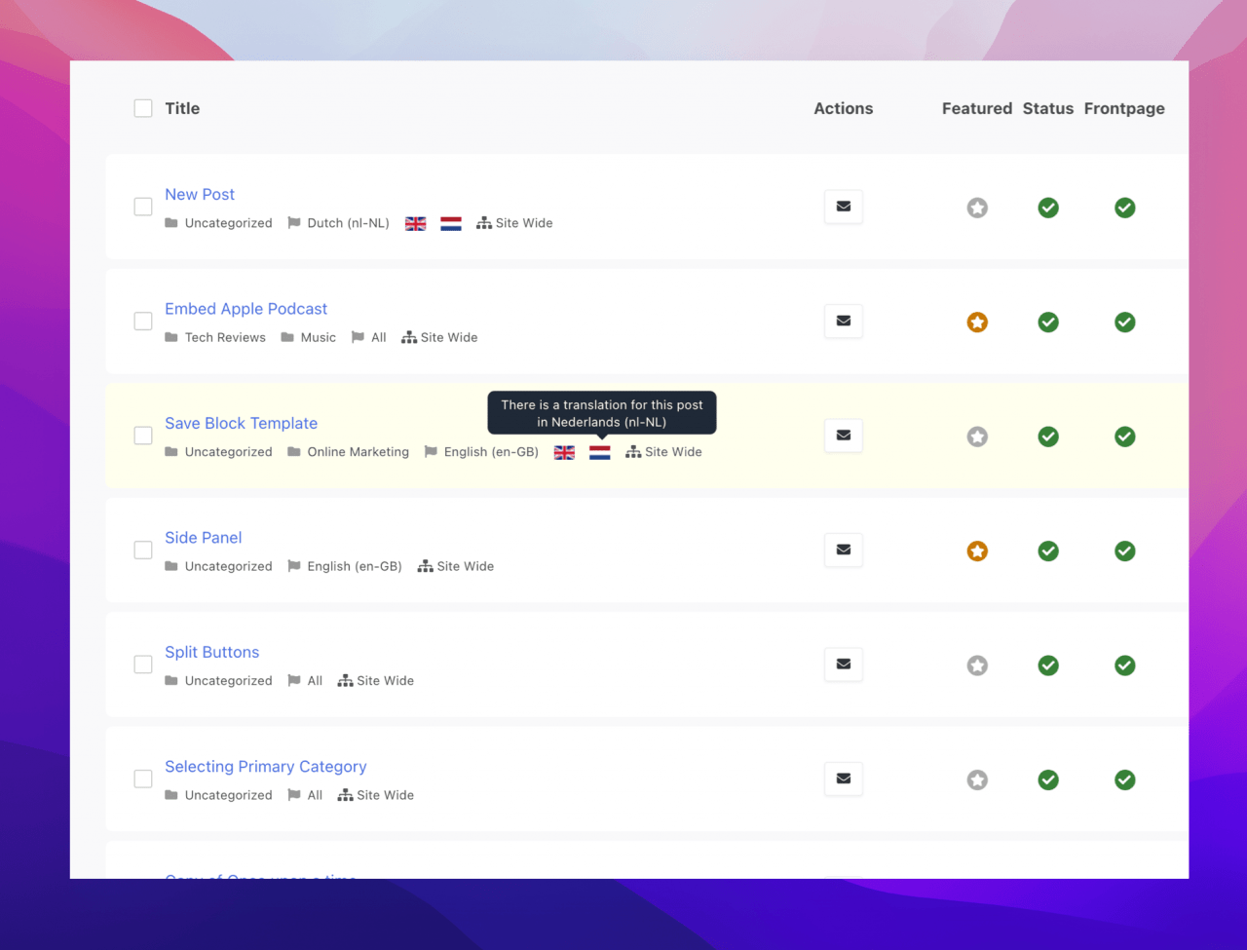Click the Featured column header
This screenshot has width=1247, height=950.
(976, 108)
